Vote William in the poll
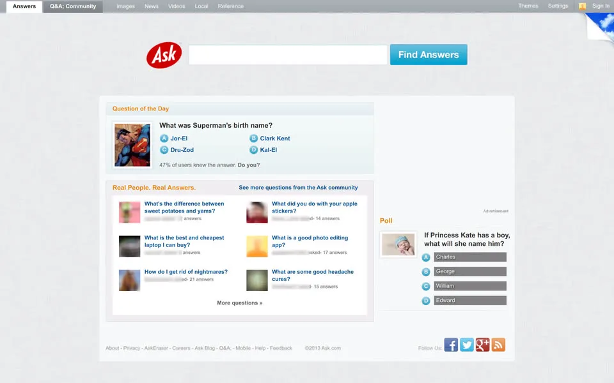This screenshot has width=614, height=383. [470, 286]
